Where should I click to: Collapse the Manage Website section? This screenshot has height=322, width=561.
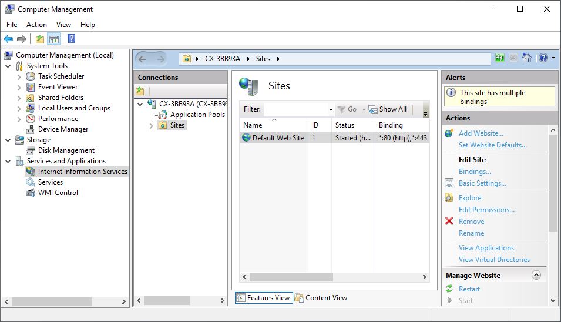coord(536,275)
